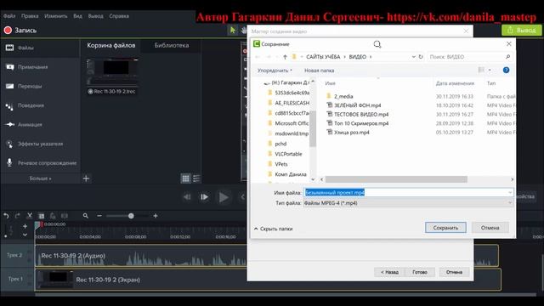Open the view options dropdown arrow

[490, 70]
